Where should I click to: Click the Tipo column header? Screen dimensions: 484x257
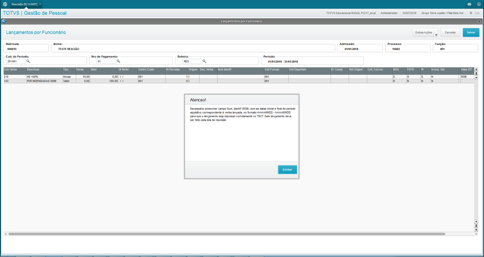(69, 71)
